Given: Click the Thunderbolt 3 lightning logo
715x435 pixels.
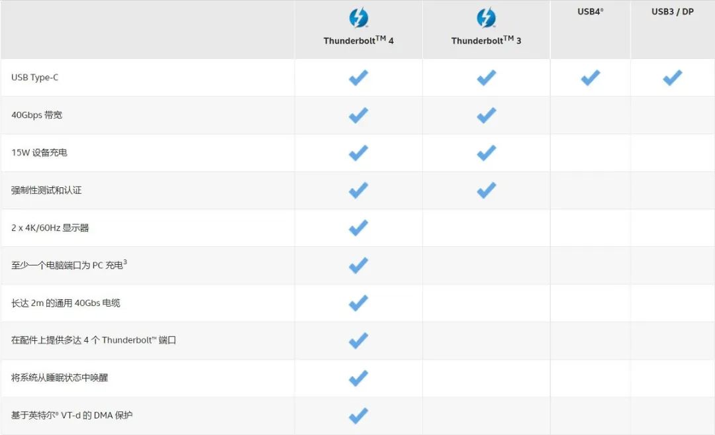Looking at the screenshot, I should (x=486, y=18).
